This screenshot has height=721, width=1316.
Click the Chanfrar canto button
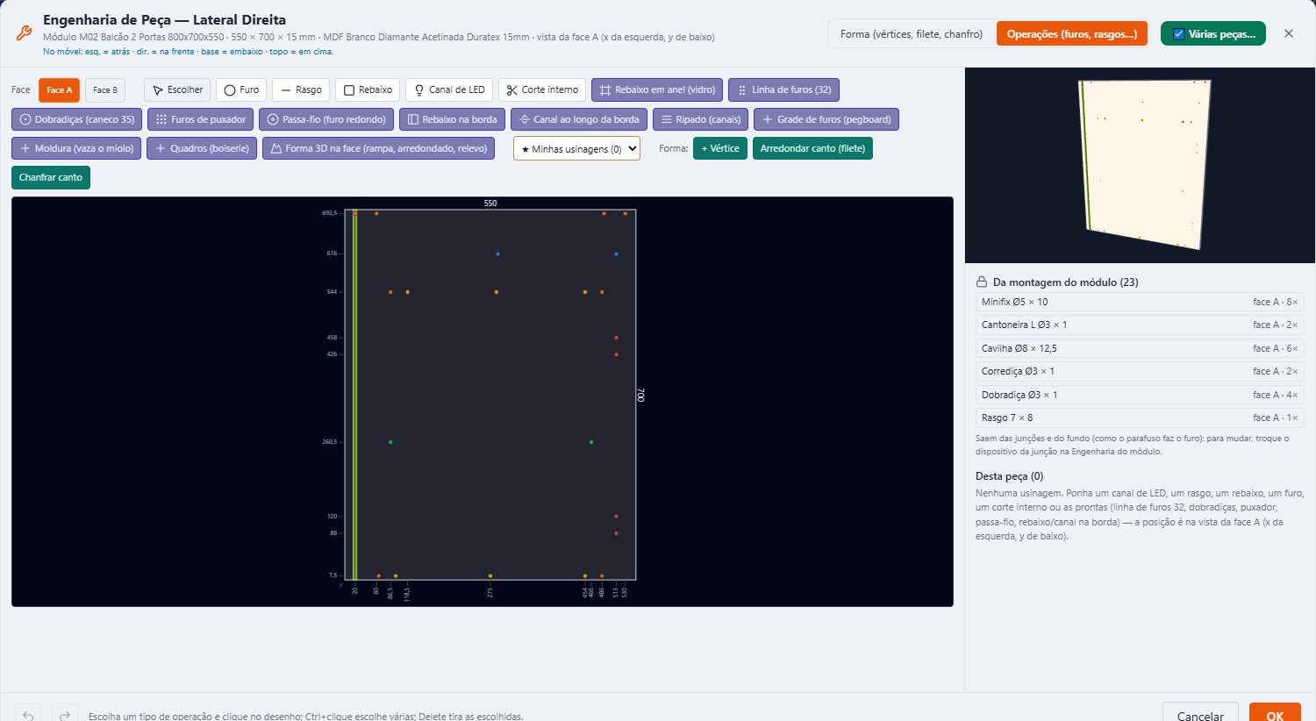click(x=51, y=177)
